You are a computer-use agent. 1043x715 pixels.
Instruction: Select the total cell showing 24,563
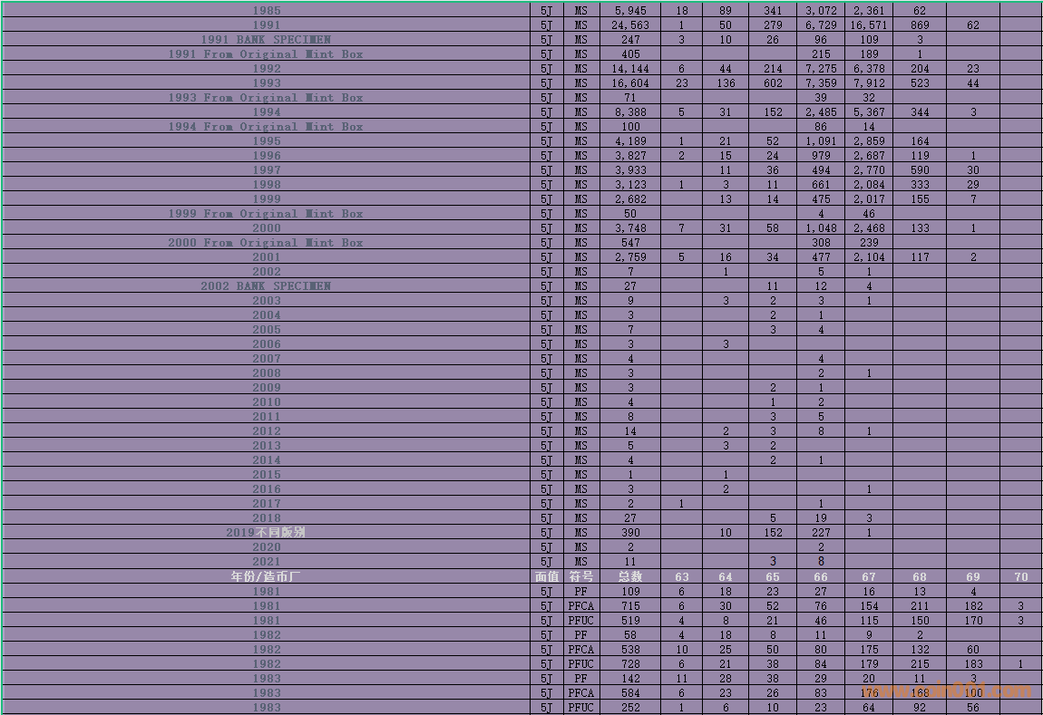click(x=630, y=25)
